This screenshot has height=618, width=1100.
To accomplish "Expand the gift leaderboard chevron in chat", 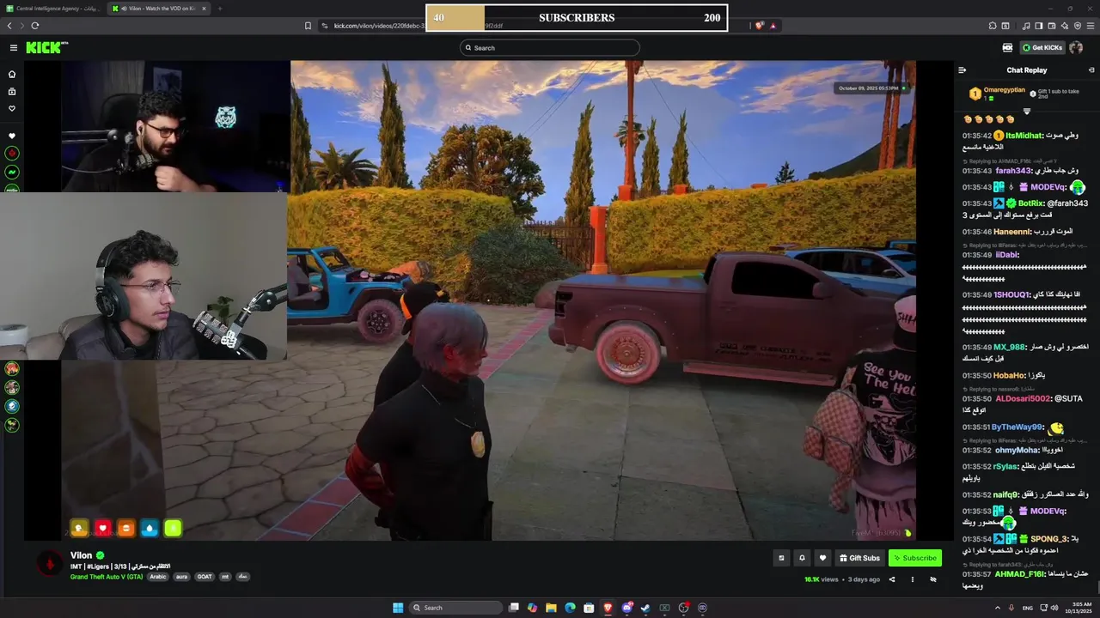I will 1026,112.
